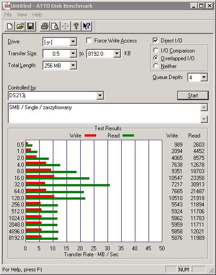216x275 pixels.
Task: Click the Start benchmark button
Action: coord(193,95)
